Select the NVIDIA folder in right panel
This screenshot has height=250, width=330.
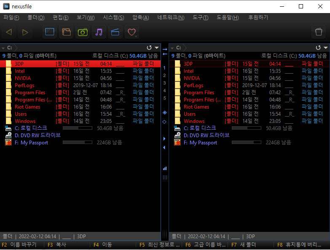249,78
